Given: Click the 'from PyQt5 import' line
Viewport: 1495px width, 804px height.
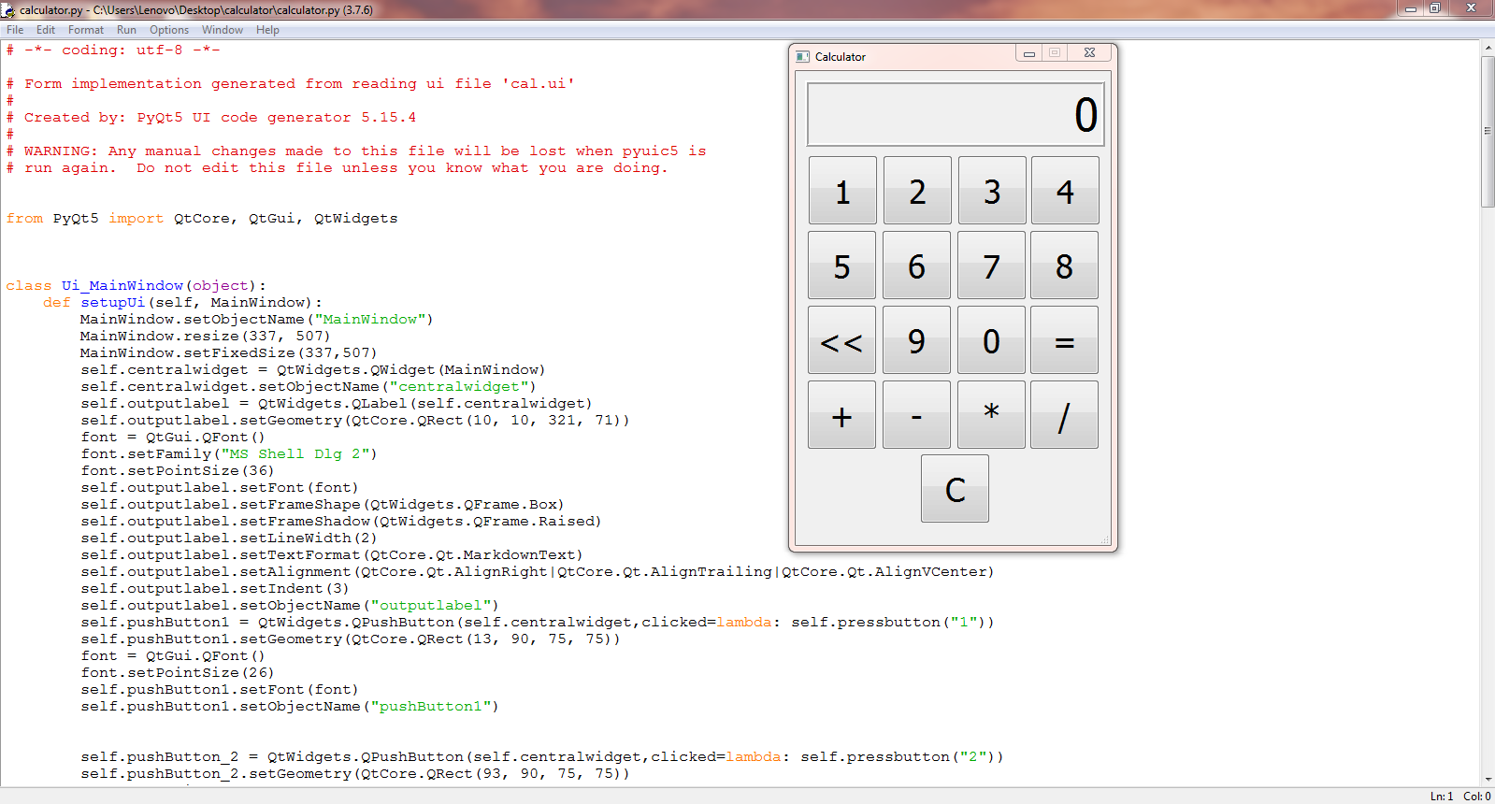Looking at the screenshot, I should [x=202, y=219].
